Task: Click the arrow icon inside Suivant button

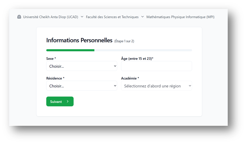Action: coord(68,102)
